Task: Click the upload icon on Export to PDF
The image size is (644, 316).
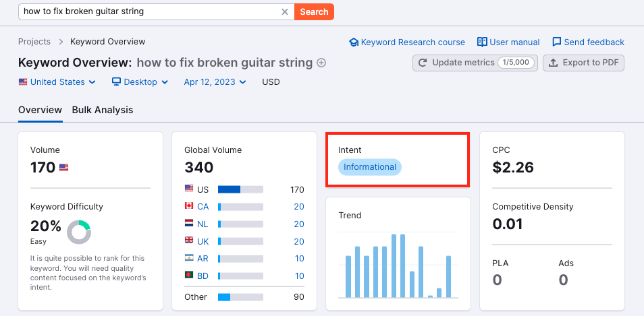Action: tap(554, 63)
